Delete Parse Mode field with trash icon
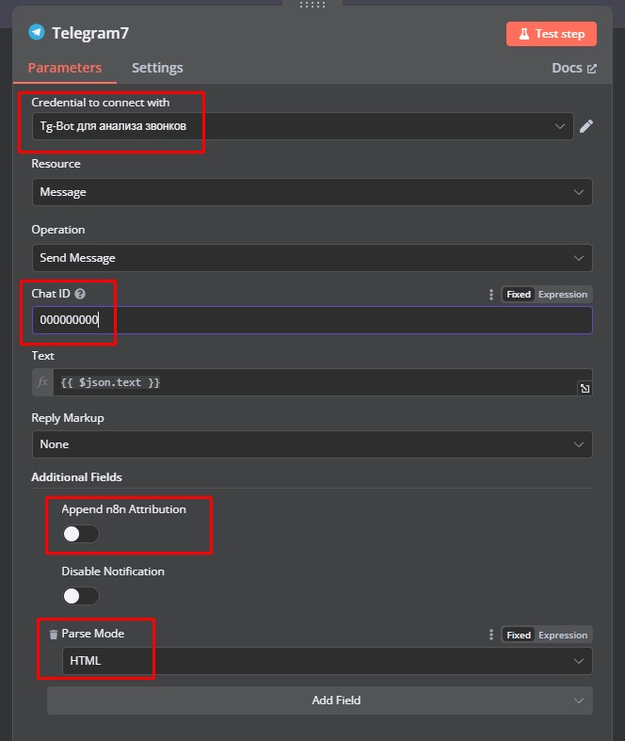 pyautogui.click(x=54, y=635)
